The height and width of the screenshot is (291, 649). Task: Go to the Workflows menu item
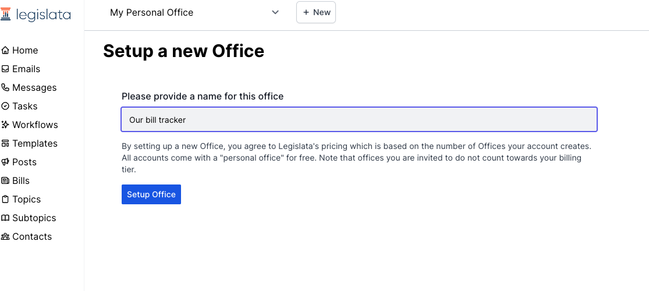click(x=35, y=125)
